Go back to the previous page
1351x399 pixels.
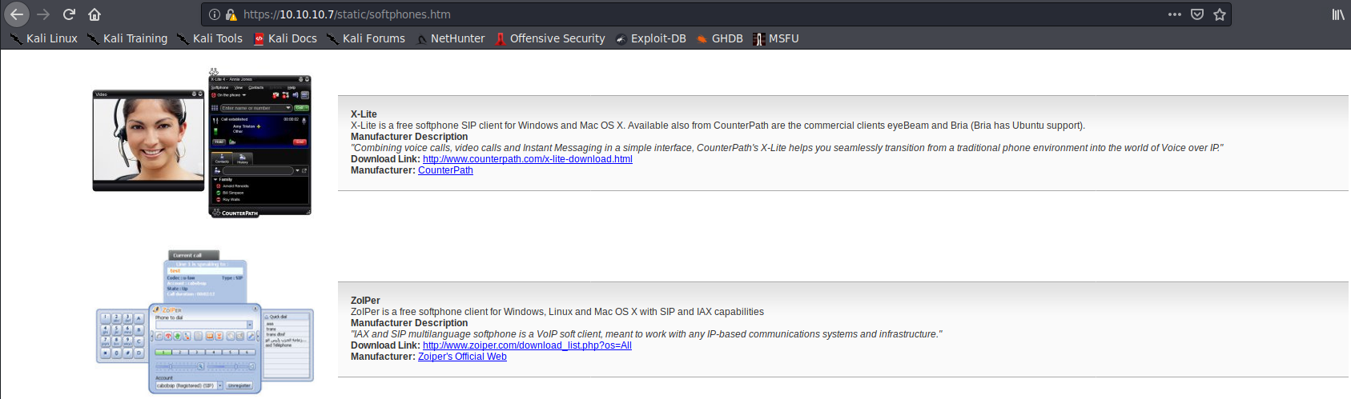[17, 14]
